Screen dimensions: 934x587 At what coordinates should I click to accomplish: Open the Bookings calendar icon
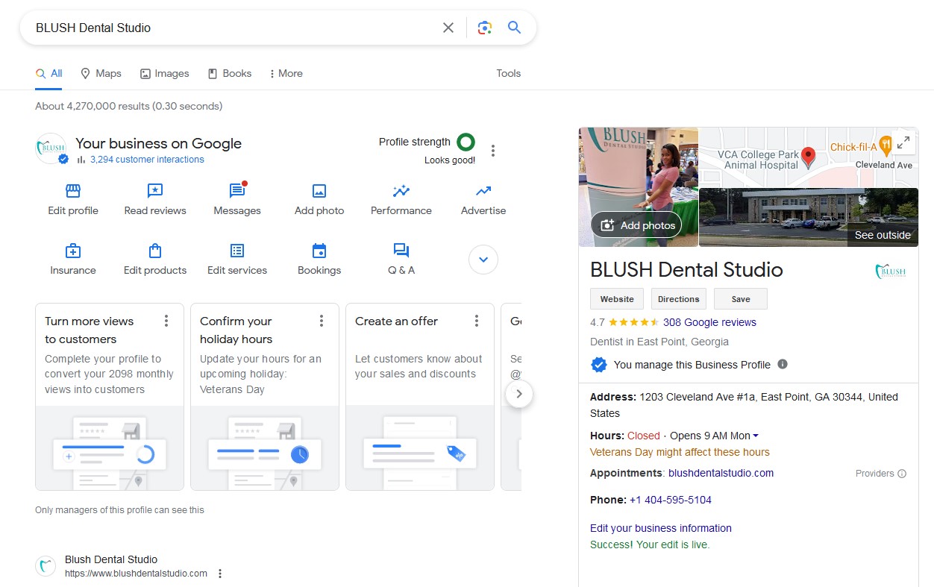tap(319, 251)
